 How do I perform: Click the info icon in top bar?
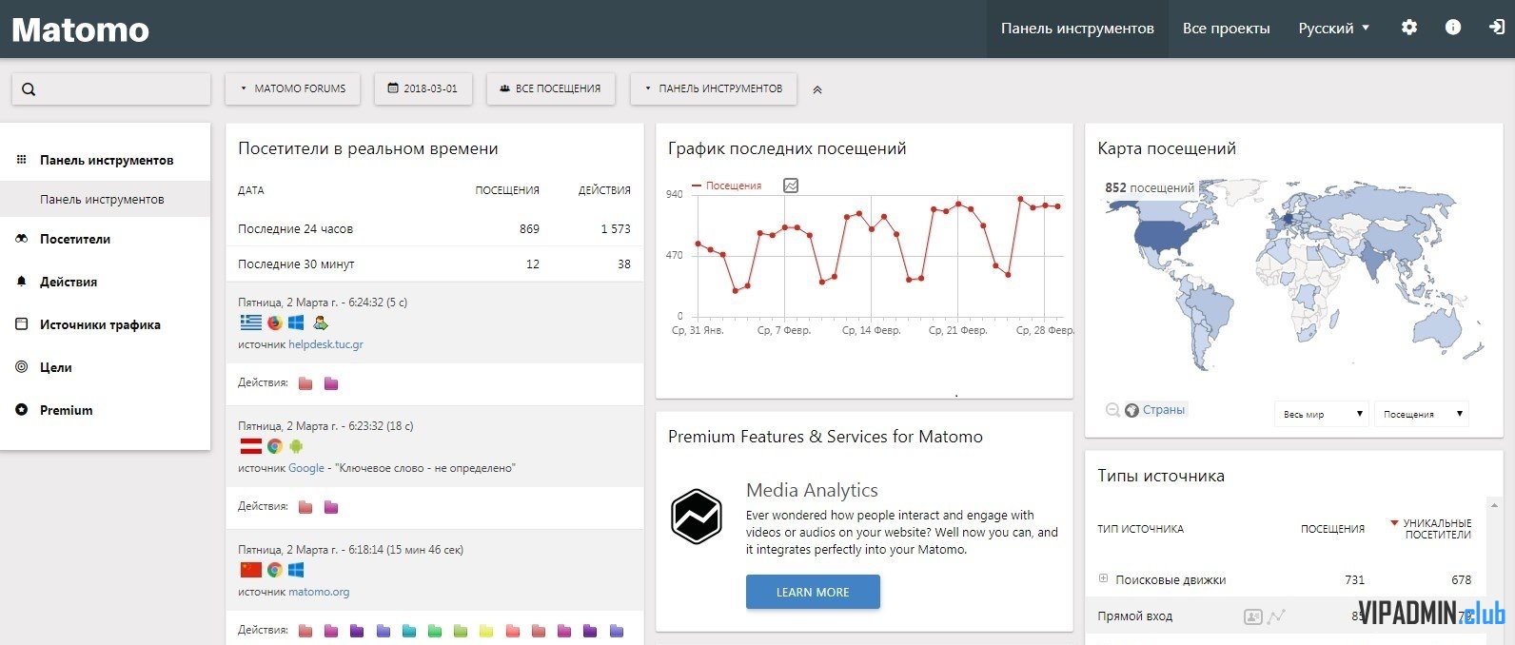(x=1452, y=28)
